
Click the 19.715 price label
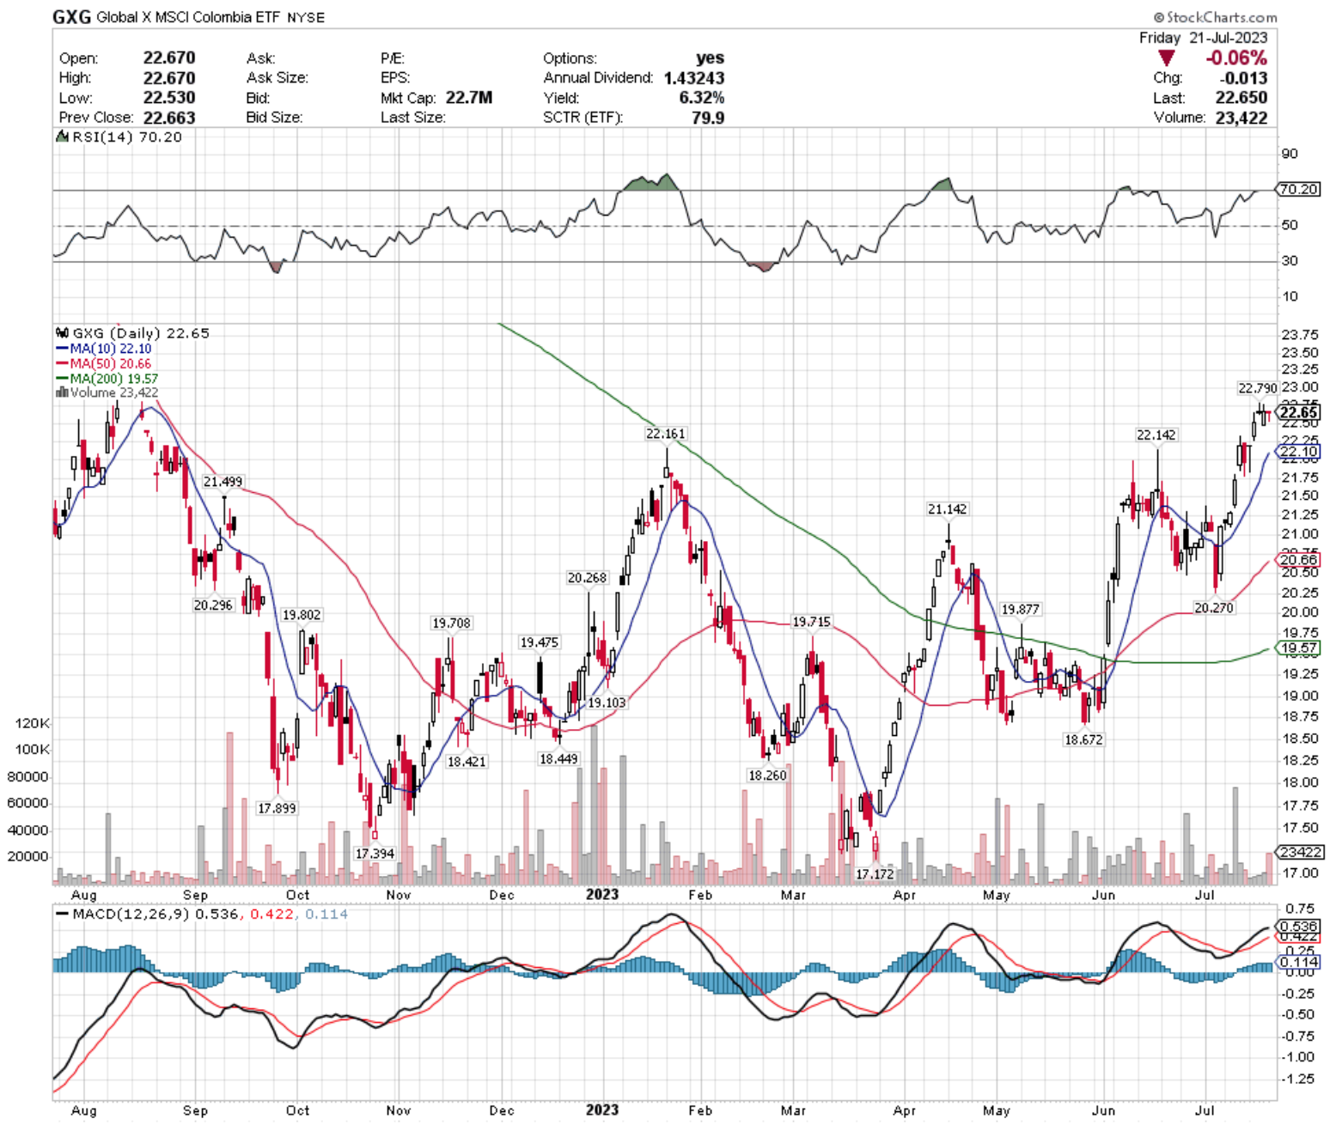(811, 622)
